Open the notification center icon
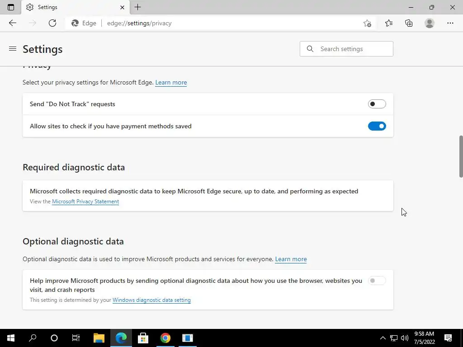Image resolution: width=463 pixels, height=347 pixels. [x=448, y=338]
